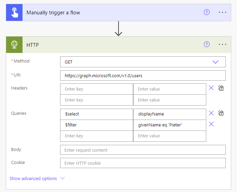Click the Body label
The width and height of the screenshot is (237, 192).
[x=16, y=150]
